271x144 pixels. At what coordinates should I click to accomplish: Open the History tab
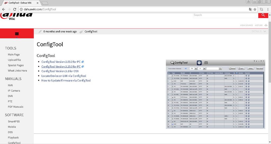259,25
